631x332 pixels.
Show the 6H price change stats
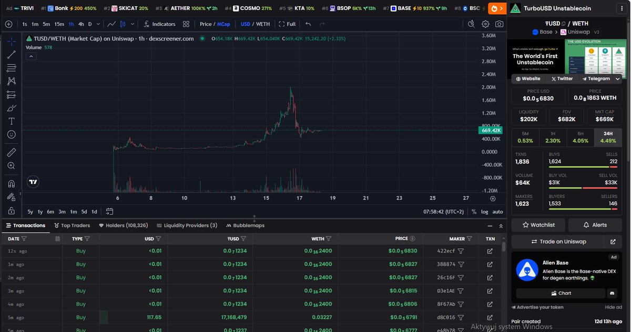pos(581,137)
